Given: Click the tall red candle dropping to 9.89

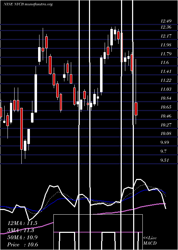Looking at the screenshot, I should (x=21, y=129).
